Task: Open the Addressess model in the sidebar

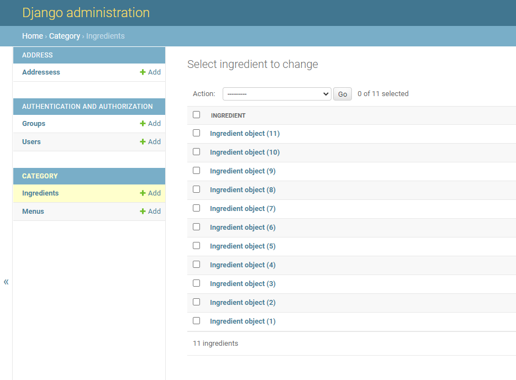Action: (41, 72)
